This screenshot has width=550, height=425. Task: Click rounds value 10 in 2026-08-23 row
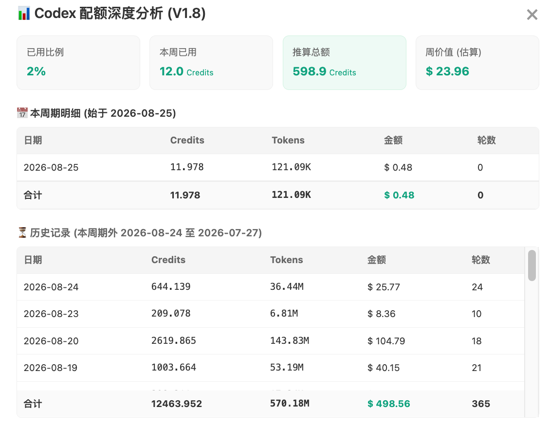click(x=477, y=314)
